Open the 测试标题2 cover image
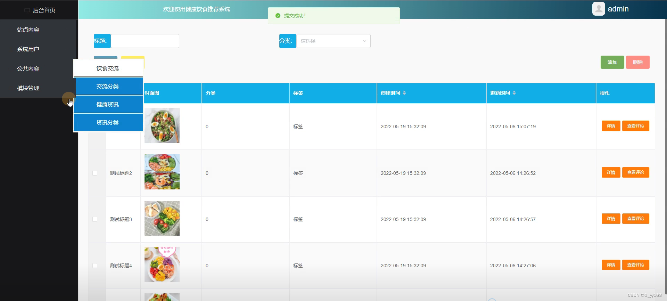The image size is (667, 301). click(x=162, y=172)
